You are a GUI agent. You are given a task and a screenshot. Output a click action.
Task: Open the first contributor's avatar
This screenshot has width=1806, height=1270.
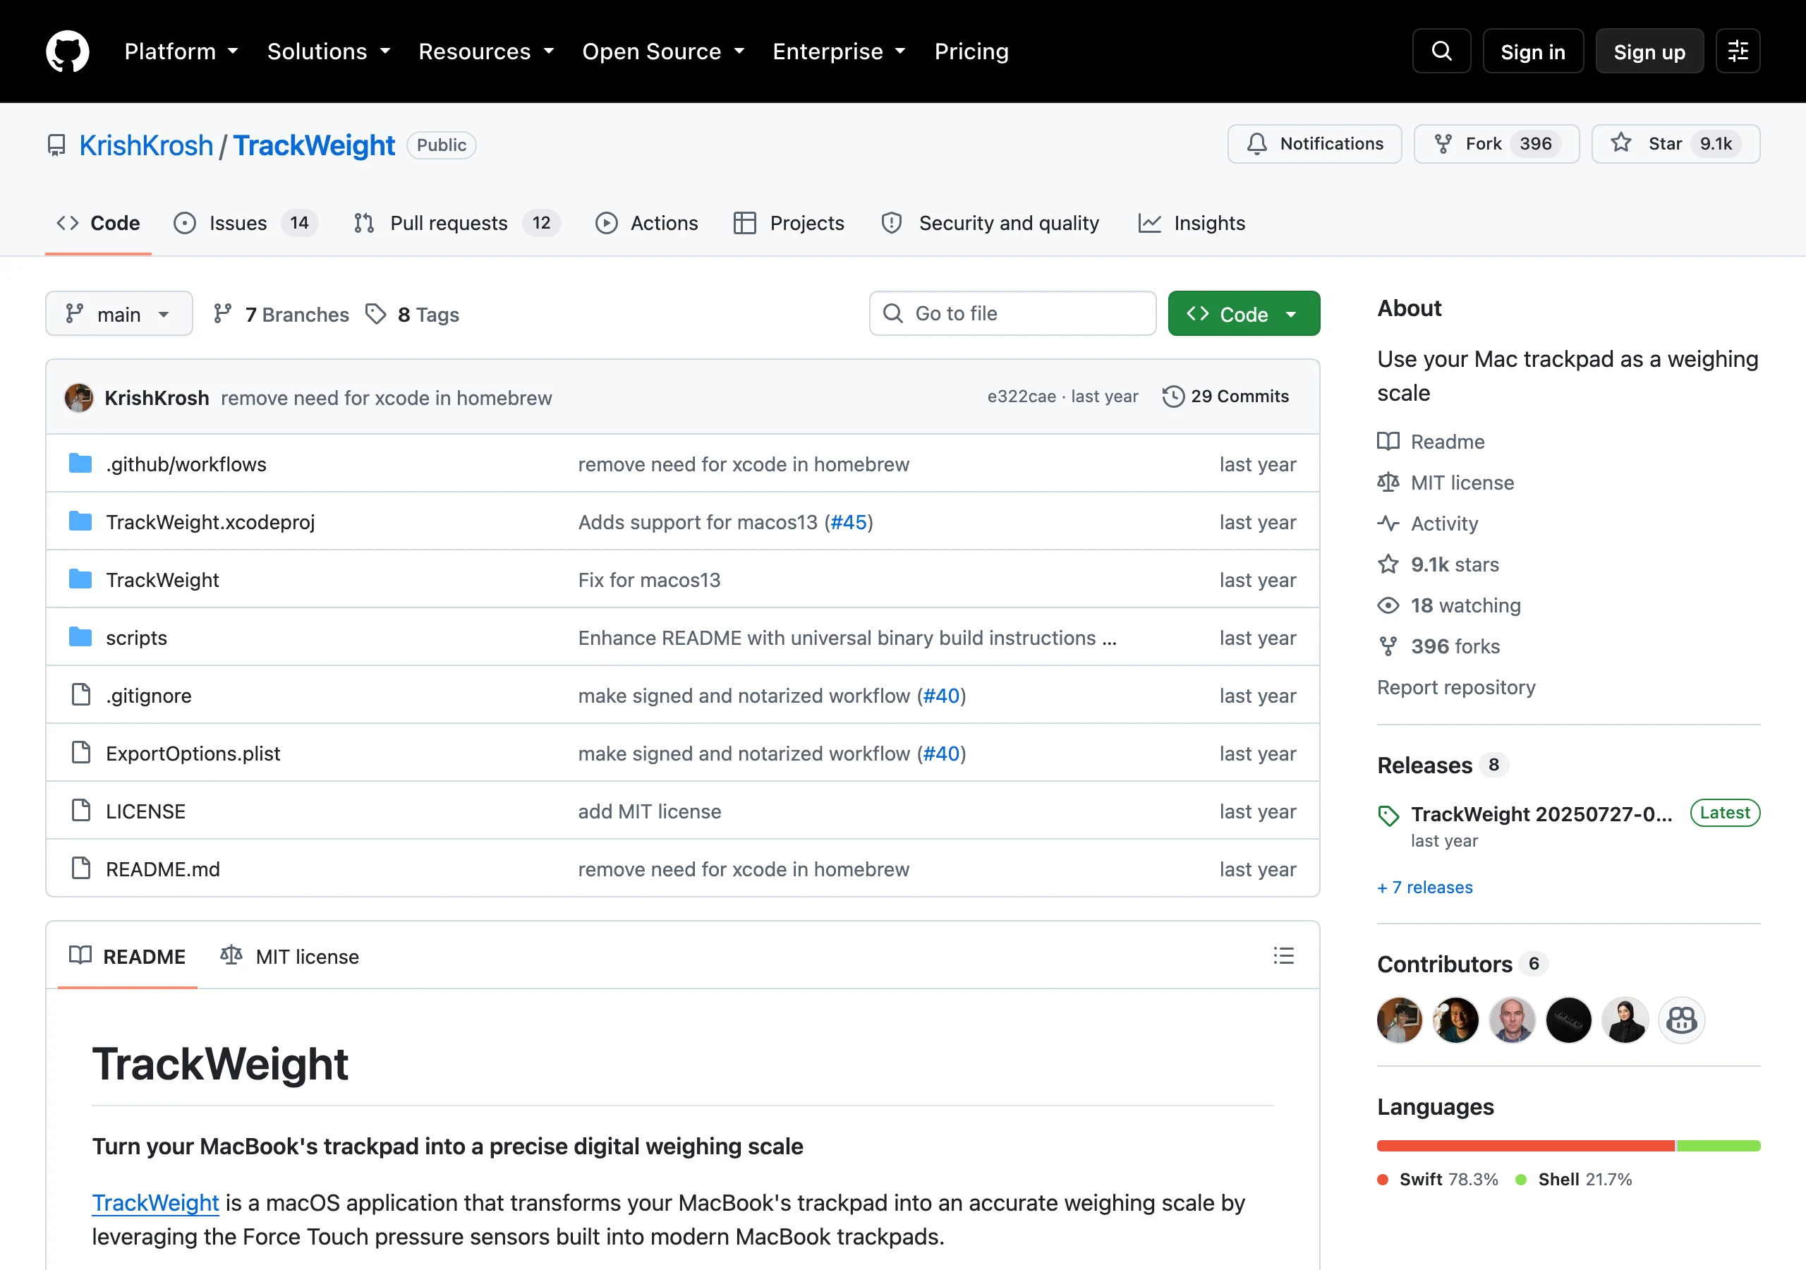click(x=1400, y=1020)
